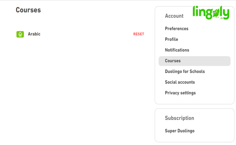Click empty space between Arabic and RESET
Screen dimensions: 236x145
click(87, 34)
